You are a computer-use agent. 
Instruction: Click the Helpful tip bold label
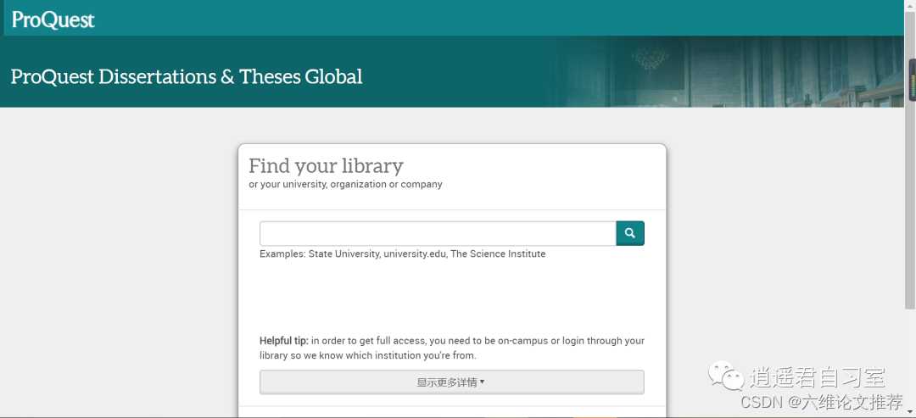(x=284, y=340)
